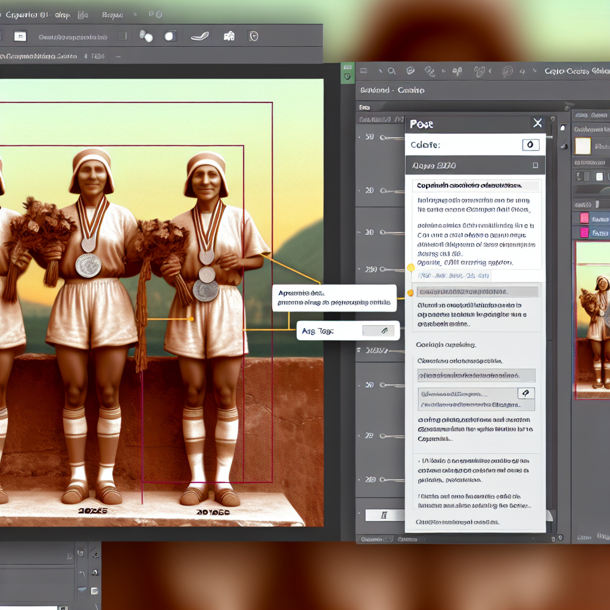This screenshot has height=610, width=610.
Task: Click the light blue link text in dialog
Action: tap(453, 276)
